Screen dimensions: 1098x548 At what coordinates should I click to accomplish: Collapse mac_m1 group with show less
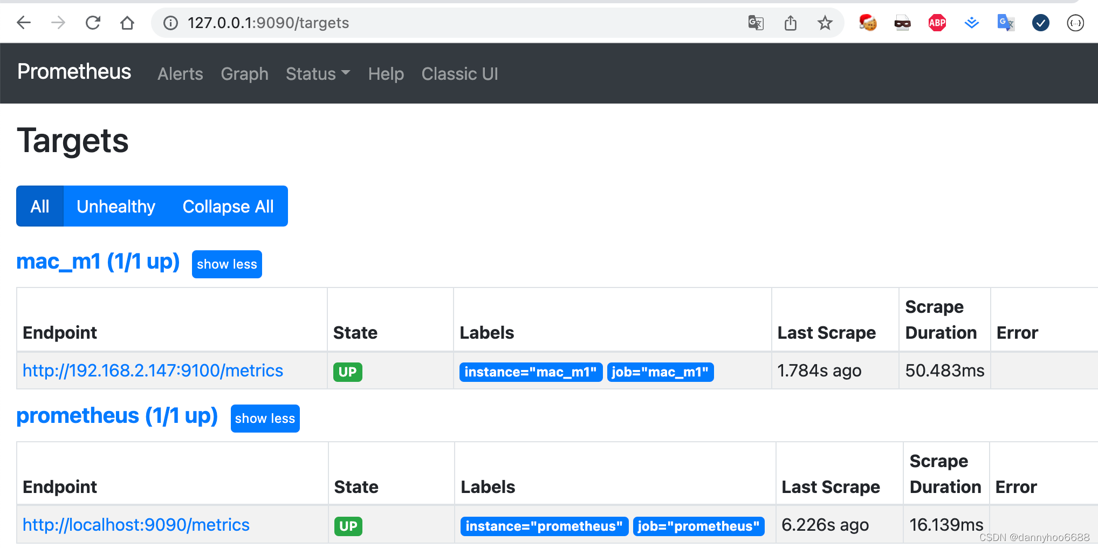(227, 264)
